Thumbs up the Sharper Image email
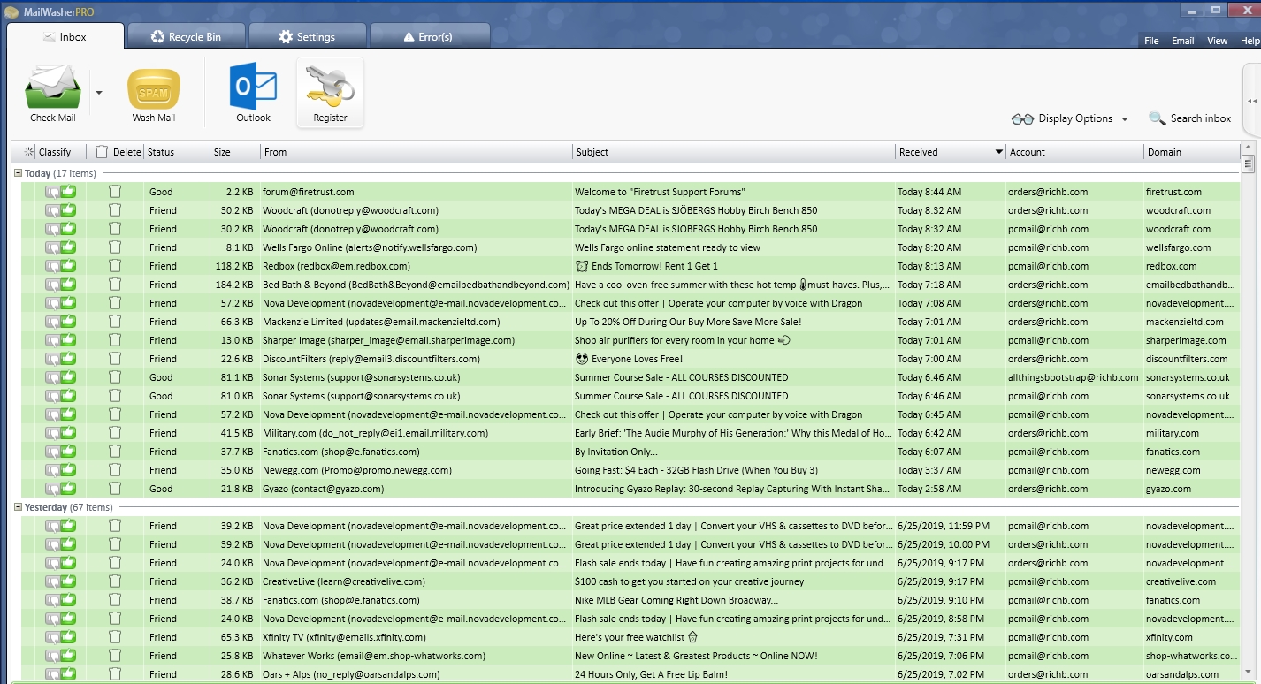 click(x=68, y=339)
